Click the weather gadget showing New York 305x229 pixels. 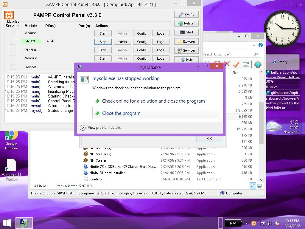click(283, 127)
